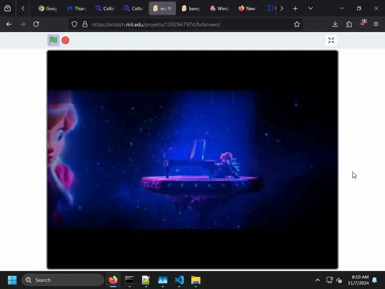Click Firefox icon in the taskbar
The height and width of the screenshot is (289, 385).
(x=113, y=280)
